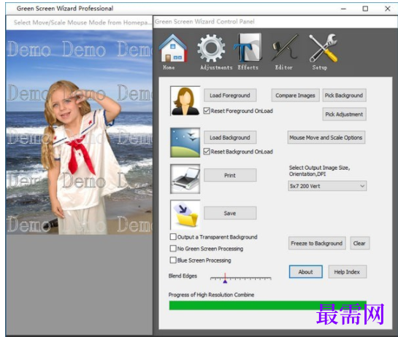Enable Blue Screen Processing checkbox

click(x=173, y=260)
